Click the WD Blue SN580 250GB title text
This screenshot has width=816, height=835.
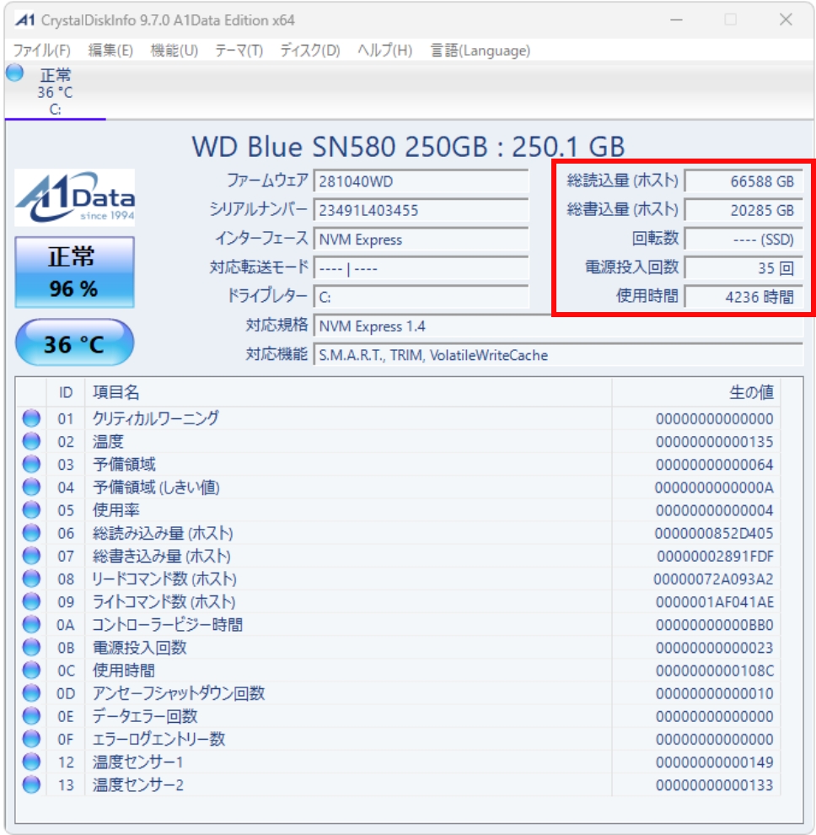(x=408, y=147)
